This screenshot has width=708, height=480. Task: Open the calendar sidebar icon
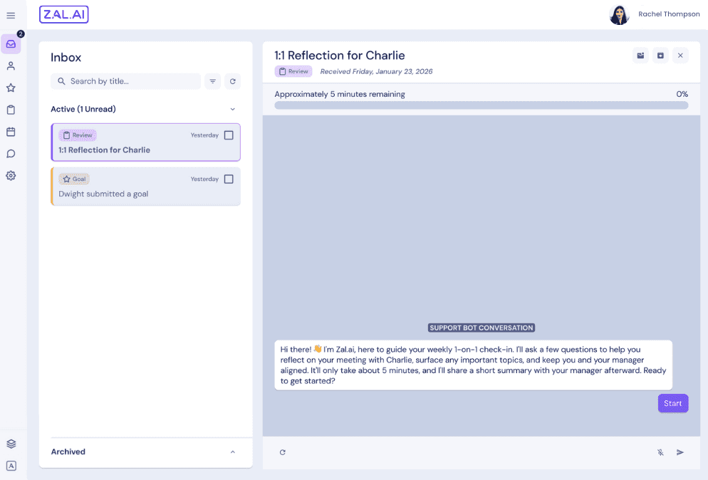pos(11,132)
